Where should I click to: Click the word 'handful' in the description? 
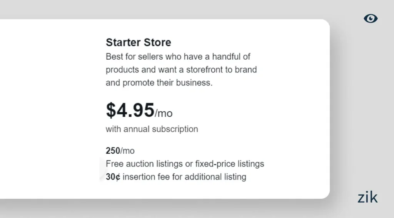[227, 57]
